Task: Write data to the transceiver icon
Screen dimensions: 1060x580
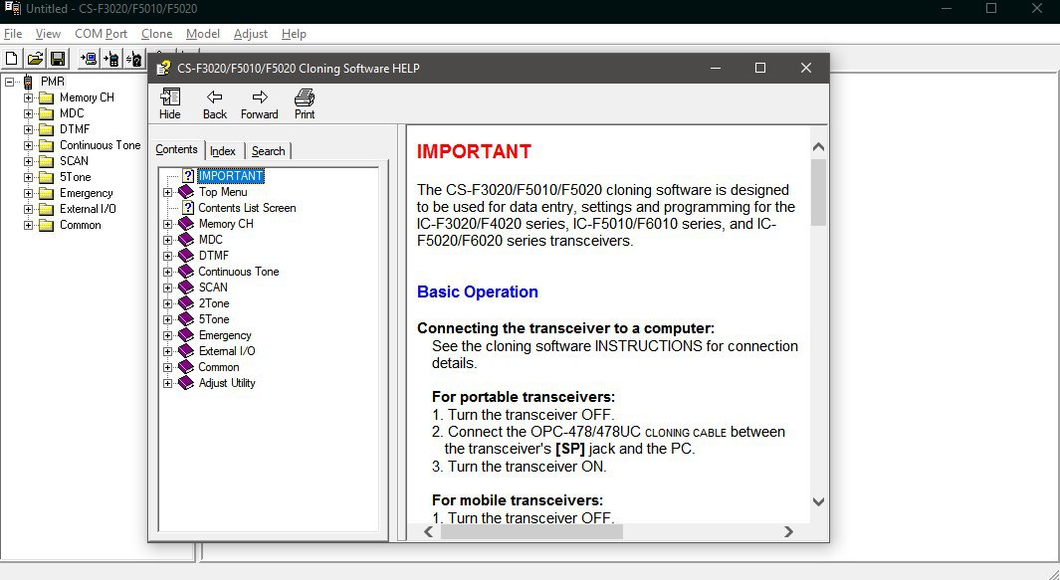Action: [110, 59]
